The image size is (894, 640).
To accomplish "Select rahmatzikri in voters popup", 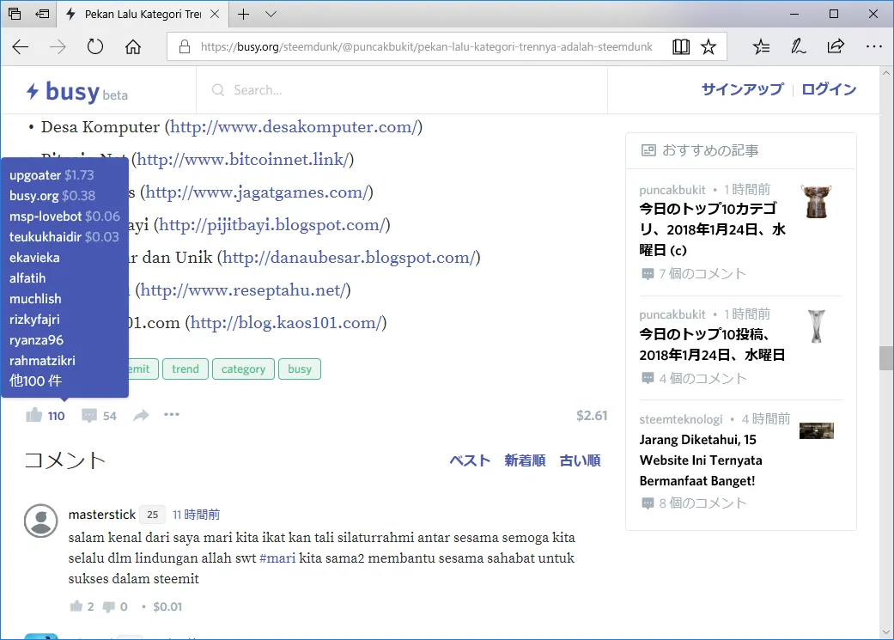I will pyautogui.click(x=42, y=361).
